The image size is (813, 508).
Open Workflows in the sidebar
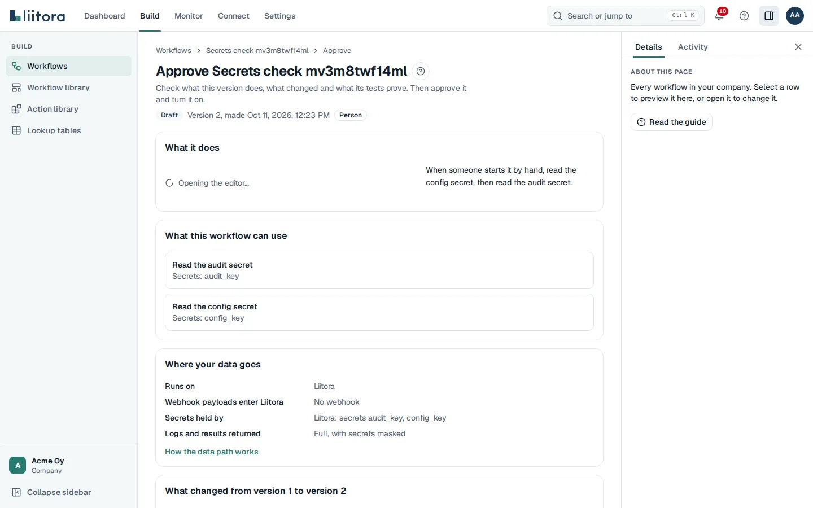coord(68,66)
